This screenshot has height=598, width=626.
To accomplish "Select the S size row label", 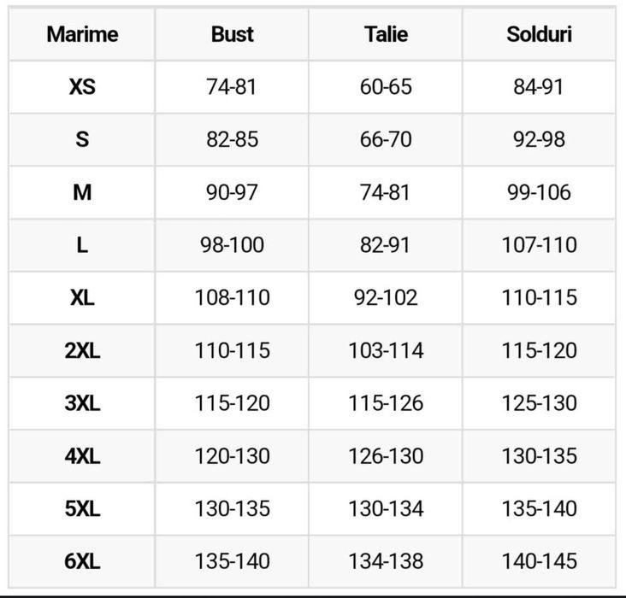I will pos(82,140).
